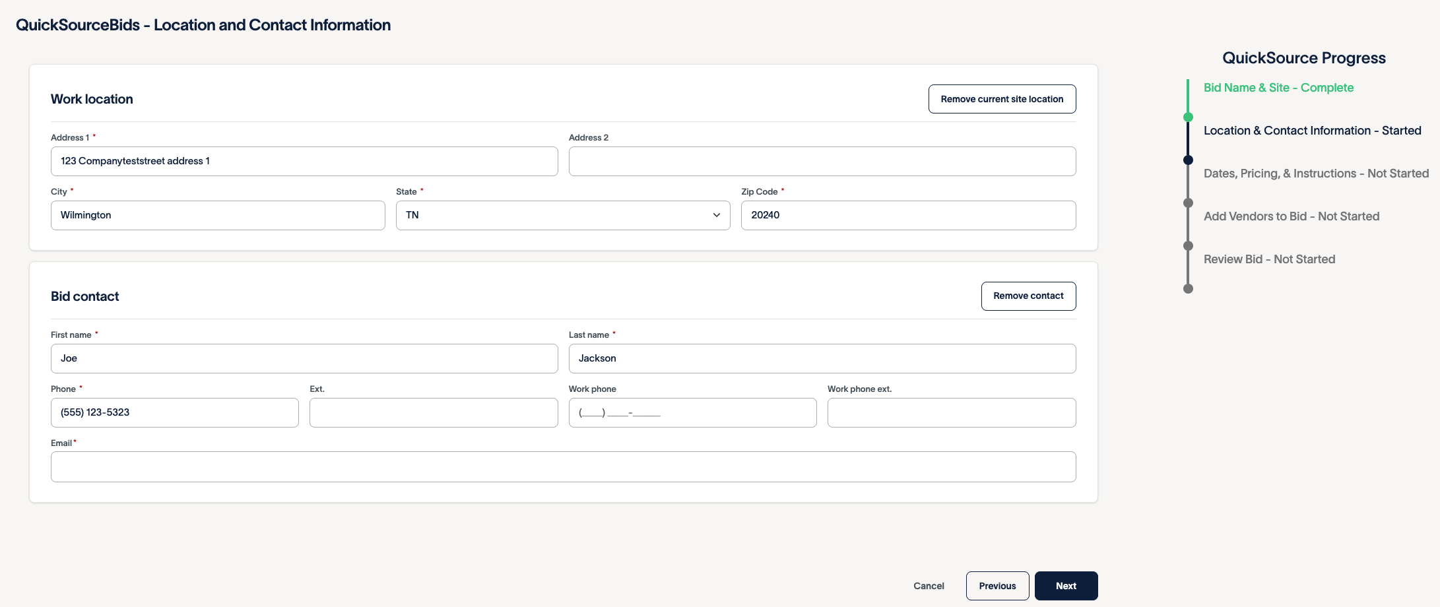The width and height of the screenshot is (1440, 607).
Task: Focus the Address 1 input field
Action: coord(304,161)
